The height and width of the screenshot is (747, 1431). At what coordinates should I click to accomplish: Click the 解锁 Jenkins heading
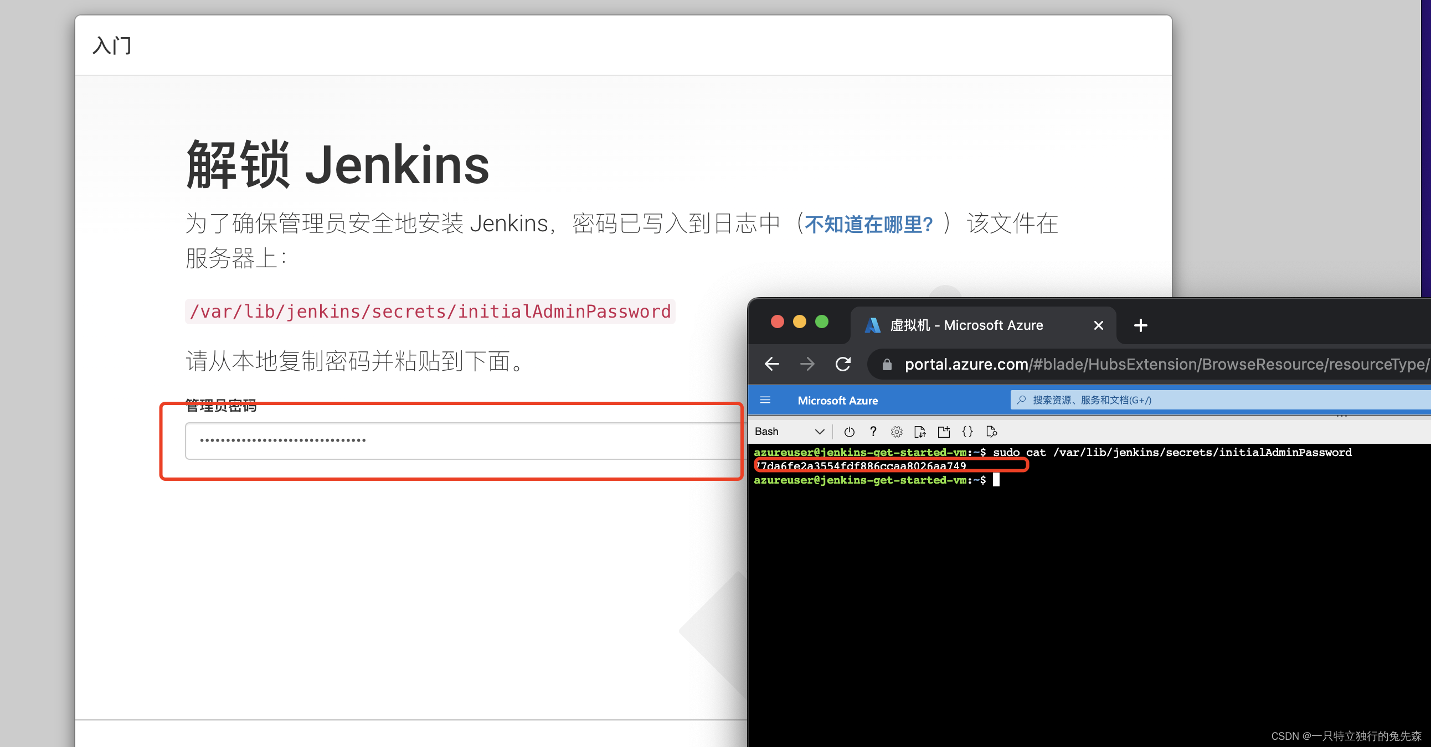tap(337, 164)
